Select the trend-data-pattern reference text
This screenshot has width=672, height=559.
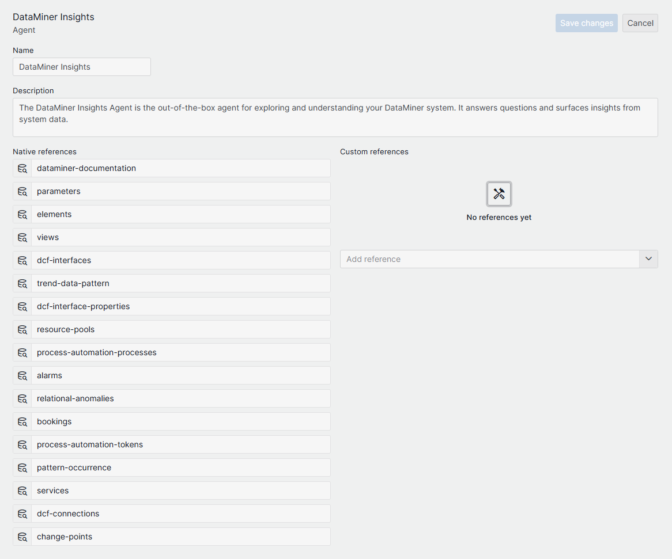pyautogui.click(x=73, y=283)
